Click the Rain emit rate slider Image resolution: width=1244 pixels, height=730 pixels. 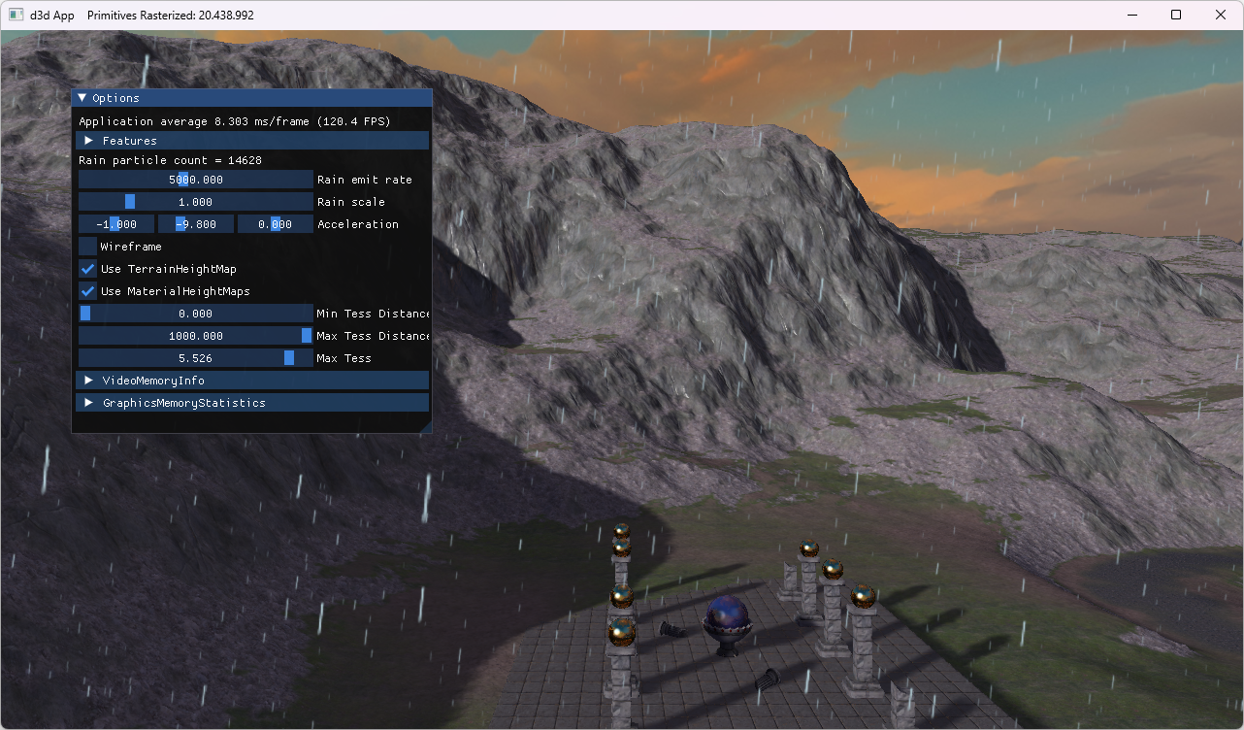tap(194, 179)
